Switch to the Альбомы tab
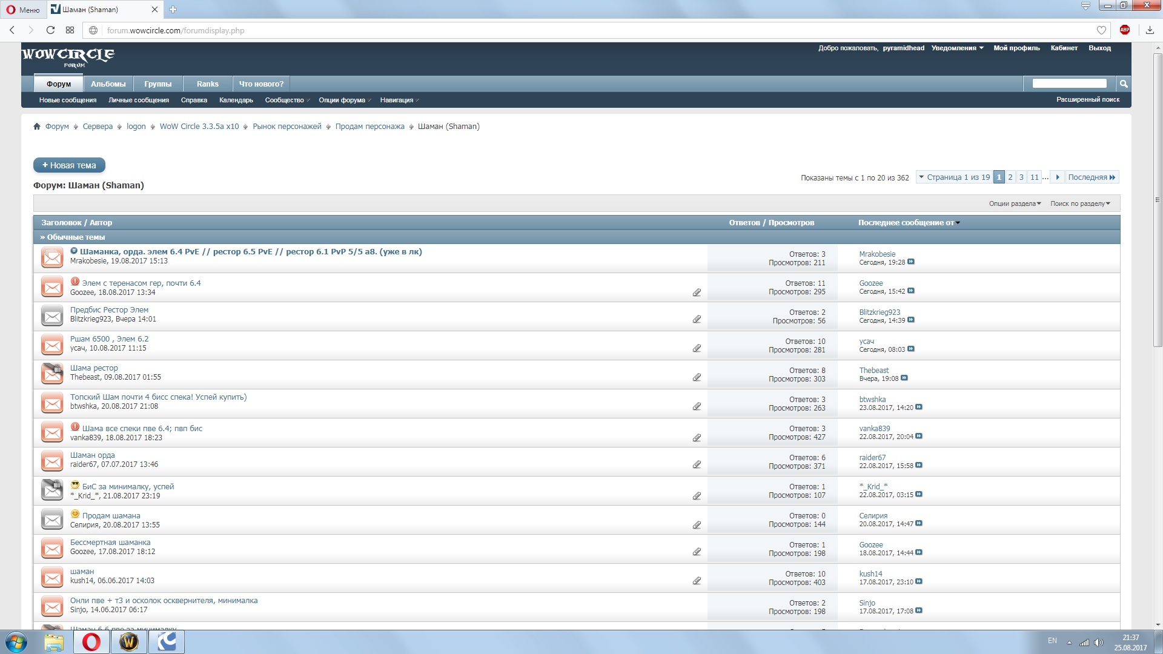The width and height of the screenshot is (1163, 654). (108, 84)
